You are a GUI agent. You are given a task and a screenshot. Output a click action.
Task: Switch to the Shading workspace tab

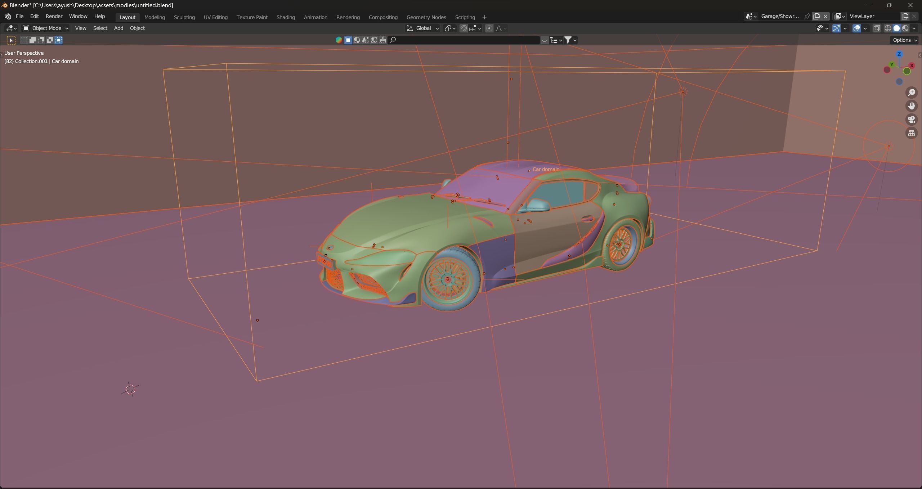(x=286, y=17)
